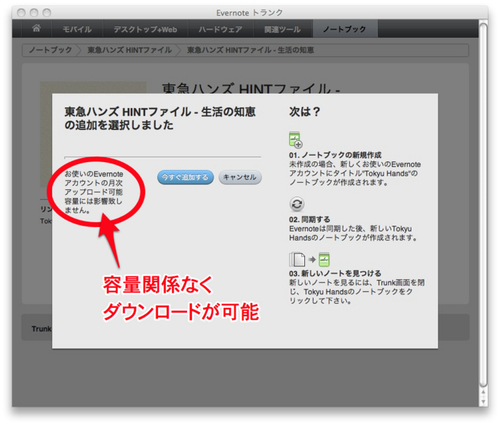The height and width of the screenshot is (425, 500).
Task: Click the 02. 同期する heading
Action: click(309, 219)
